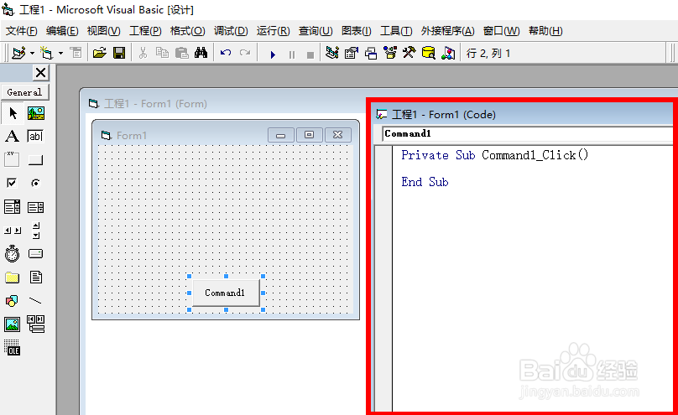Image resolution: width=678 pixels, height=415 pixels.
Task: Start the program with the Run arrow
Action: [x=273, y=54]
